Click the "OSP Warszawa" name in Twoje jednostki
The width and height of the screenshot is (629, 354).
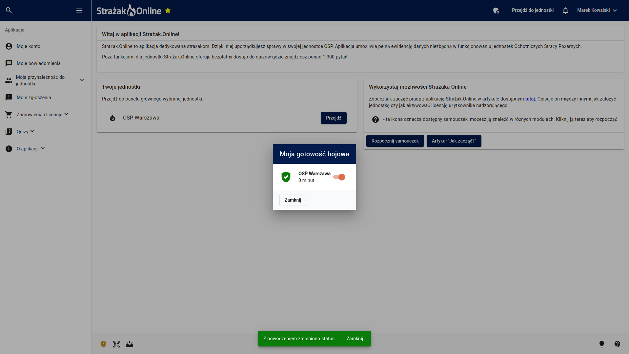click(141, 118)
